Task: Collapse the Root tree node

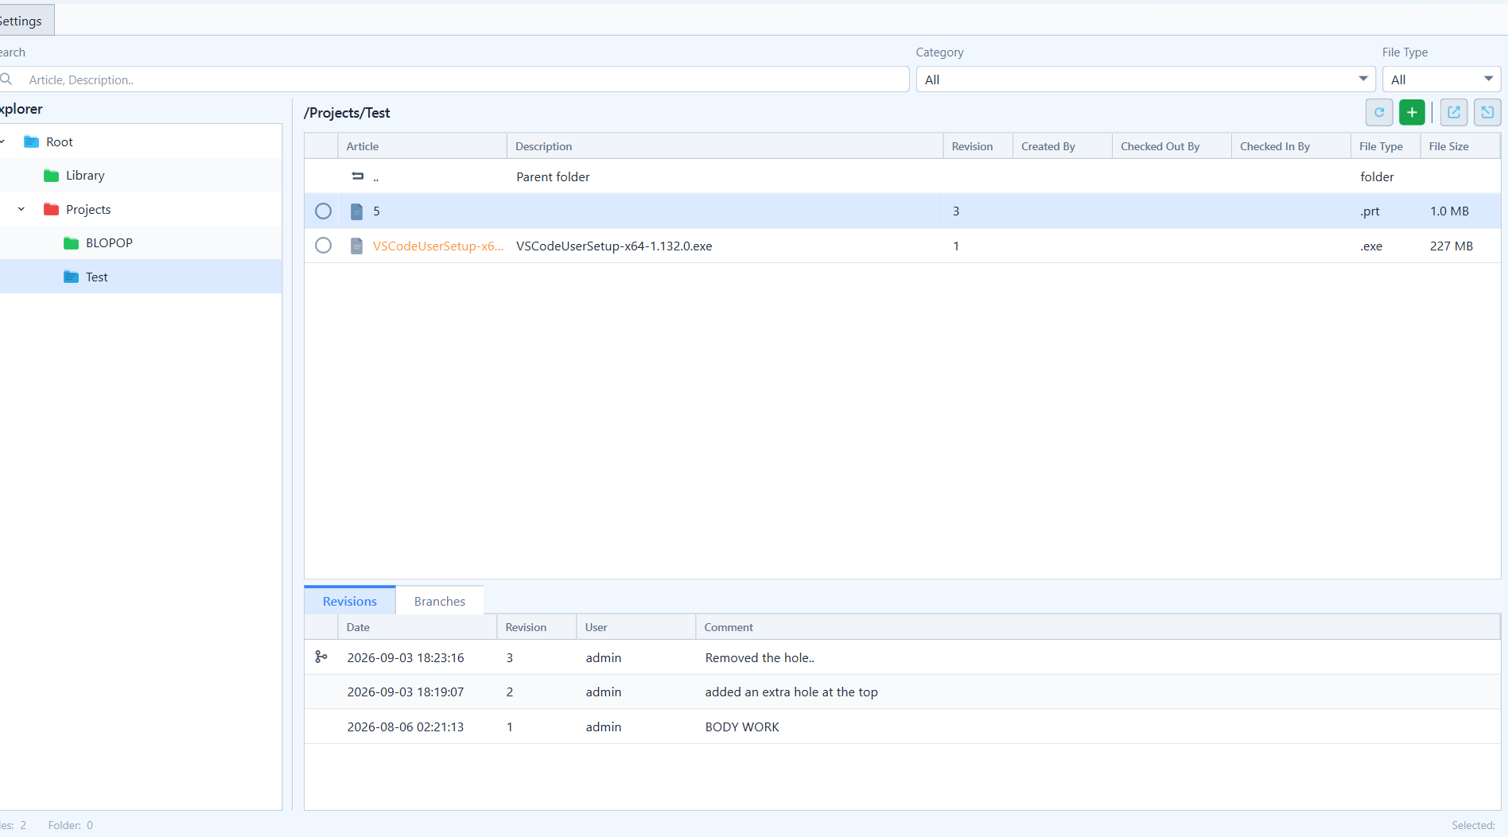Action: point(2,142)
